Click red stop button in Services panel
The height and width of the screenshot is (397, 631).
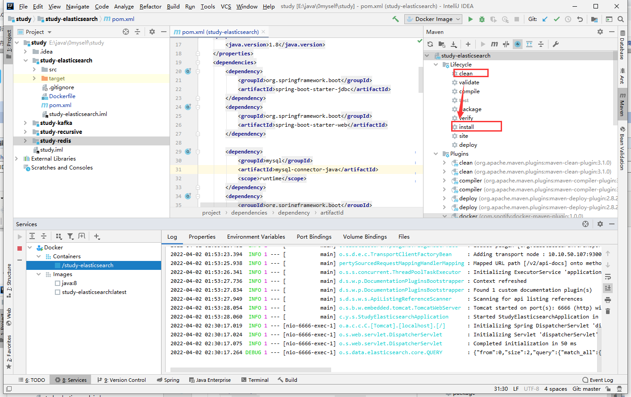tap(20, 248)
